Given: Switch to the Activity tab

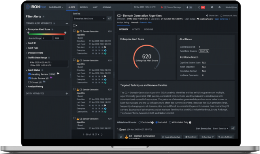Looking at the screenshot, I should tap(136, 29).
